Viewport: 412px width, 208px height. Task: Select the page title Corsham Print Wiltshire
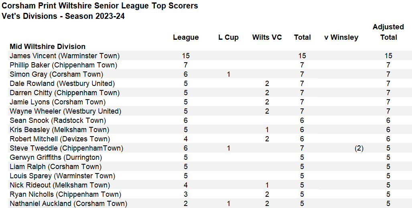(x=100, y=6)
